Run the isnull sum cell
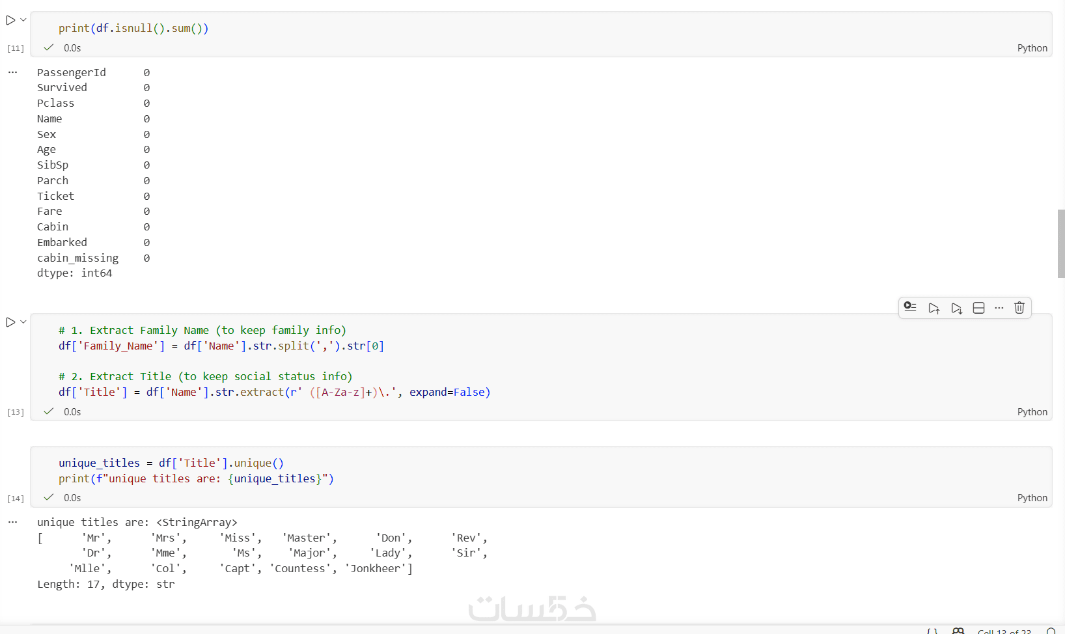 tap(10, 20)
